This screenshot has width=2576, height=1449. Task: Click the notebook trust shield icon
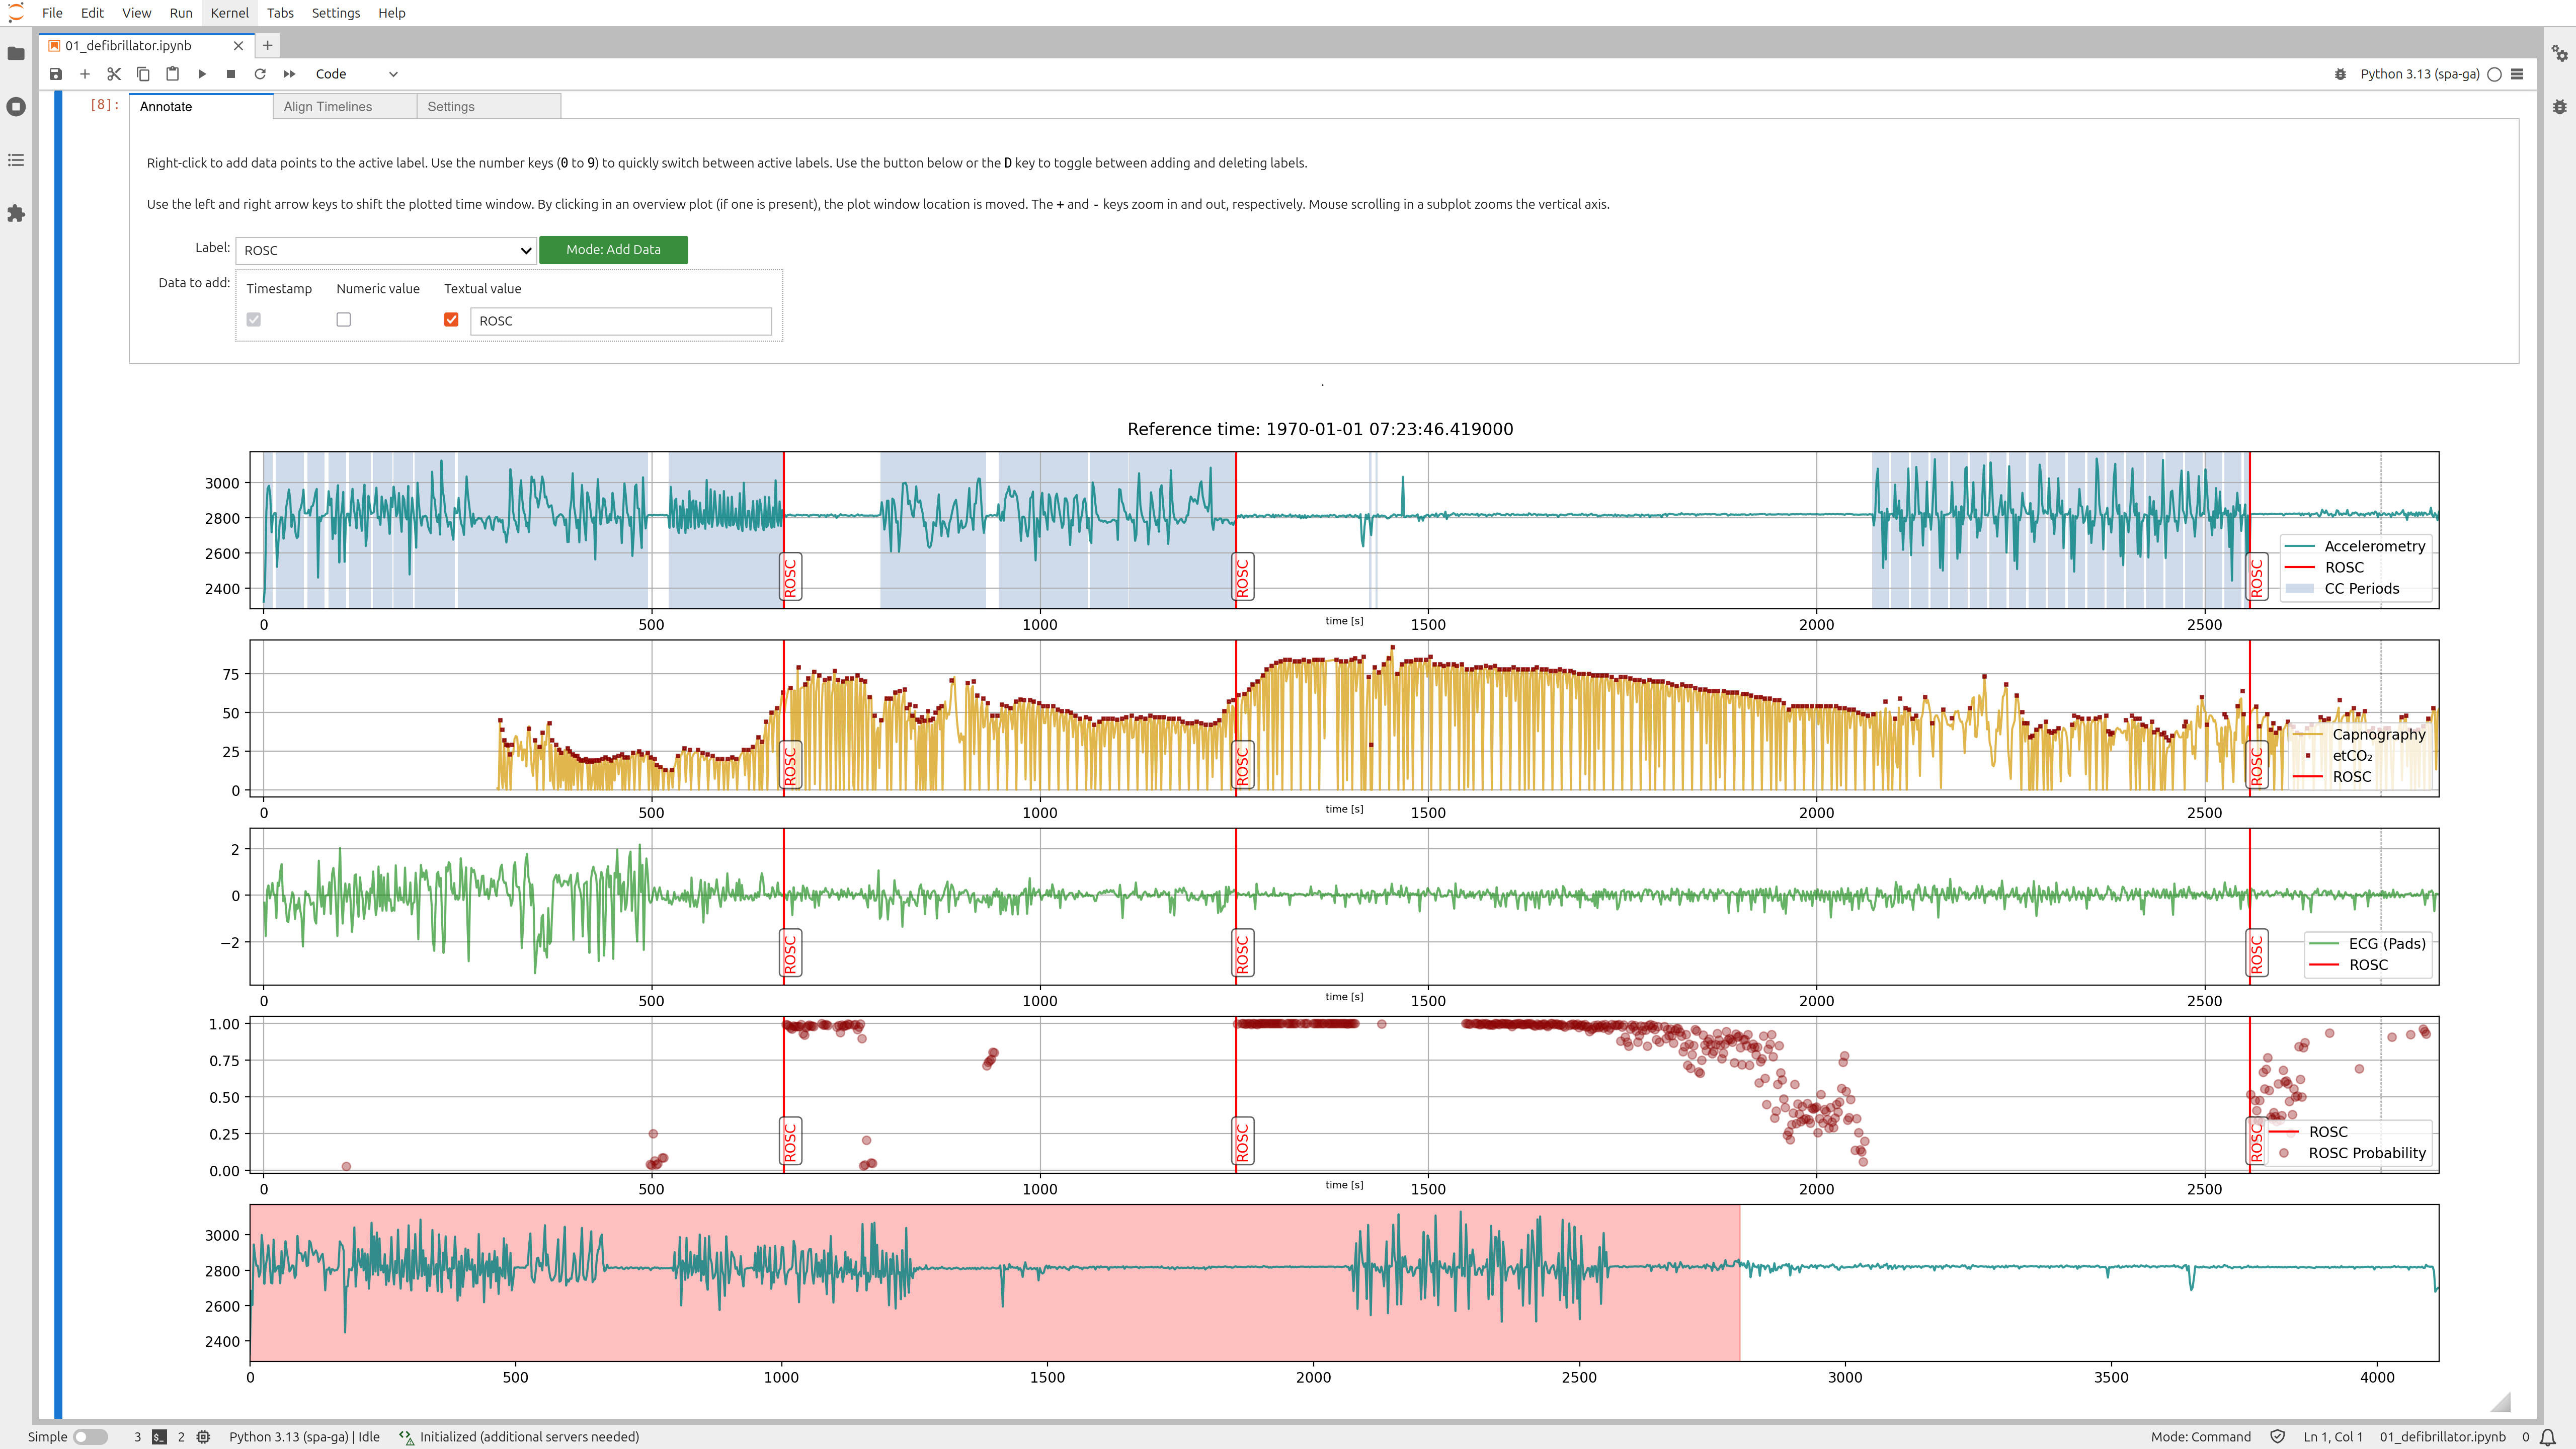(2277, 1437)
